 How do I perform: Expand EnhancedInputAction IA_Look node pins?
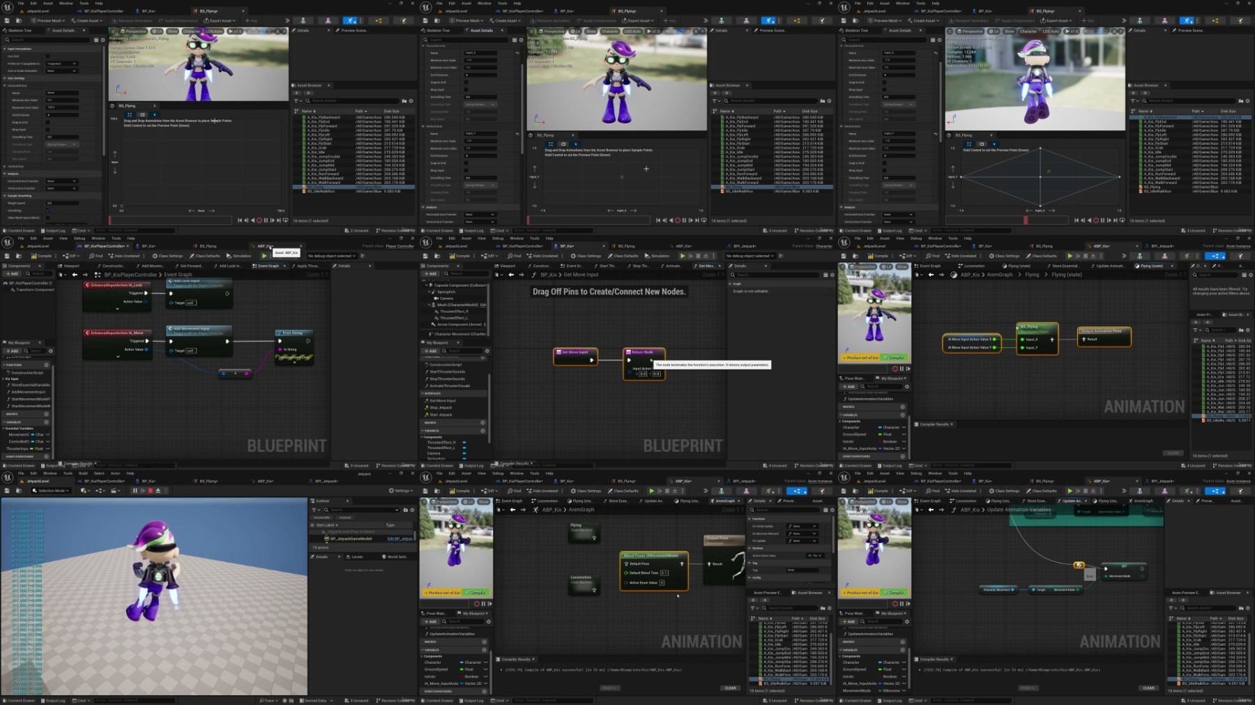coord(118,308)
